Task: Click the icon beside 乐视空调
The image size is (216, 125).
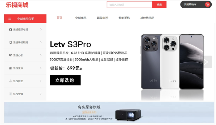Action: click(10, 94)
